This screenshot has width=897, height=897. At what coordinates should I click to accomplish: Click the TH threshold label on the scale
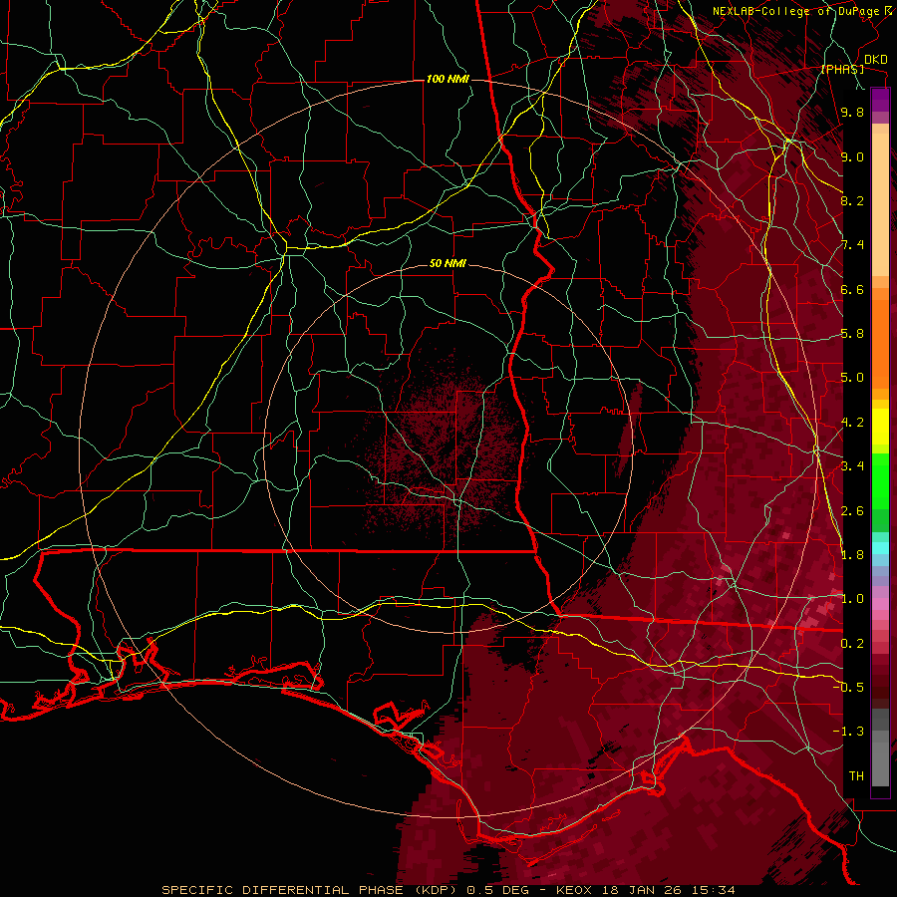[856, 776]
